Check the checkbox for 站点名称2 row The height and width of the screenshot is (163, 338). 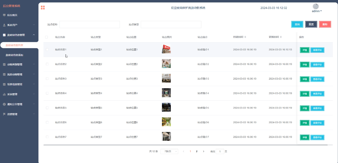(47, 64)
